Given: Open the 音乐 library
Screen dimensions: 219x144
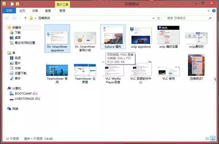Looking at the screenshot, I should [x=17, y=78].
